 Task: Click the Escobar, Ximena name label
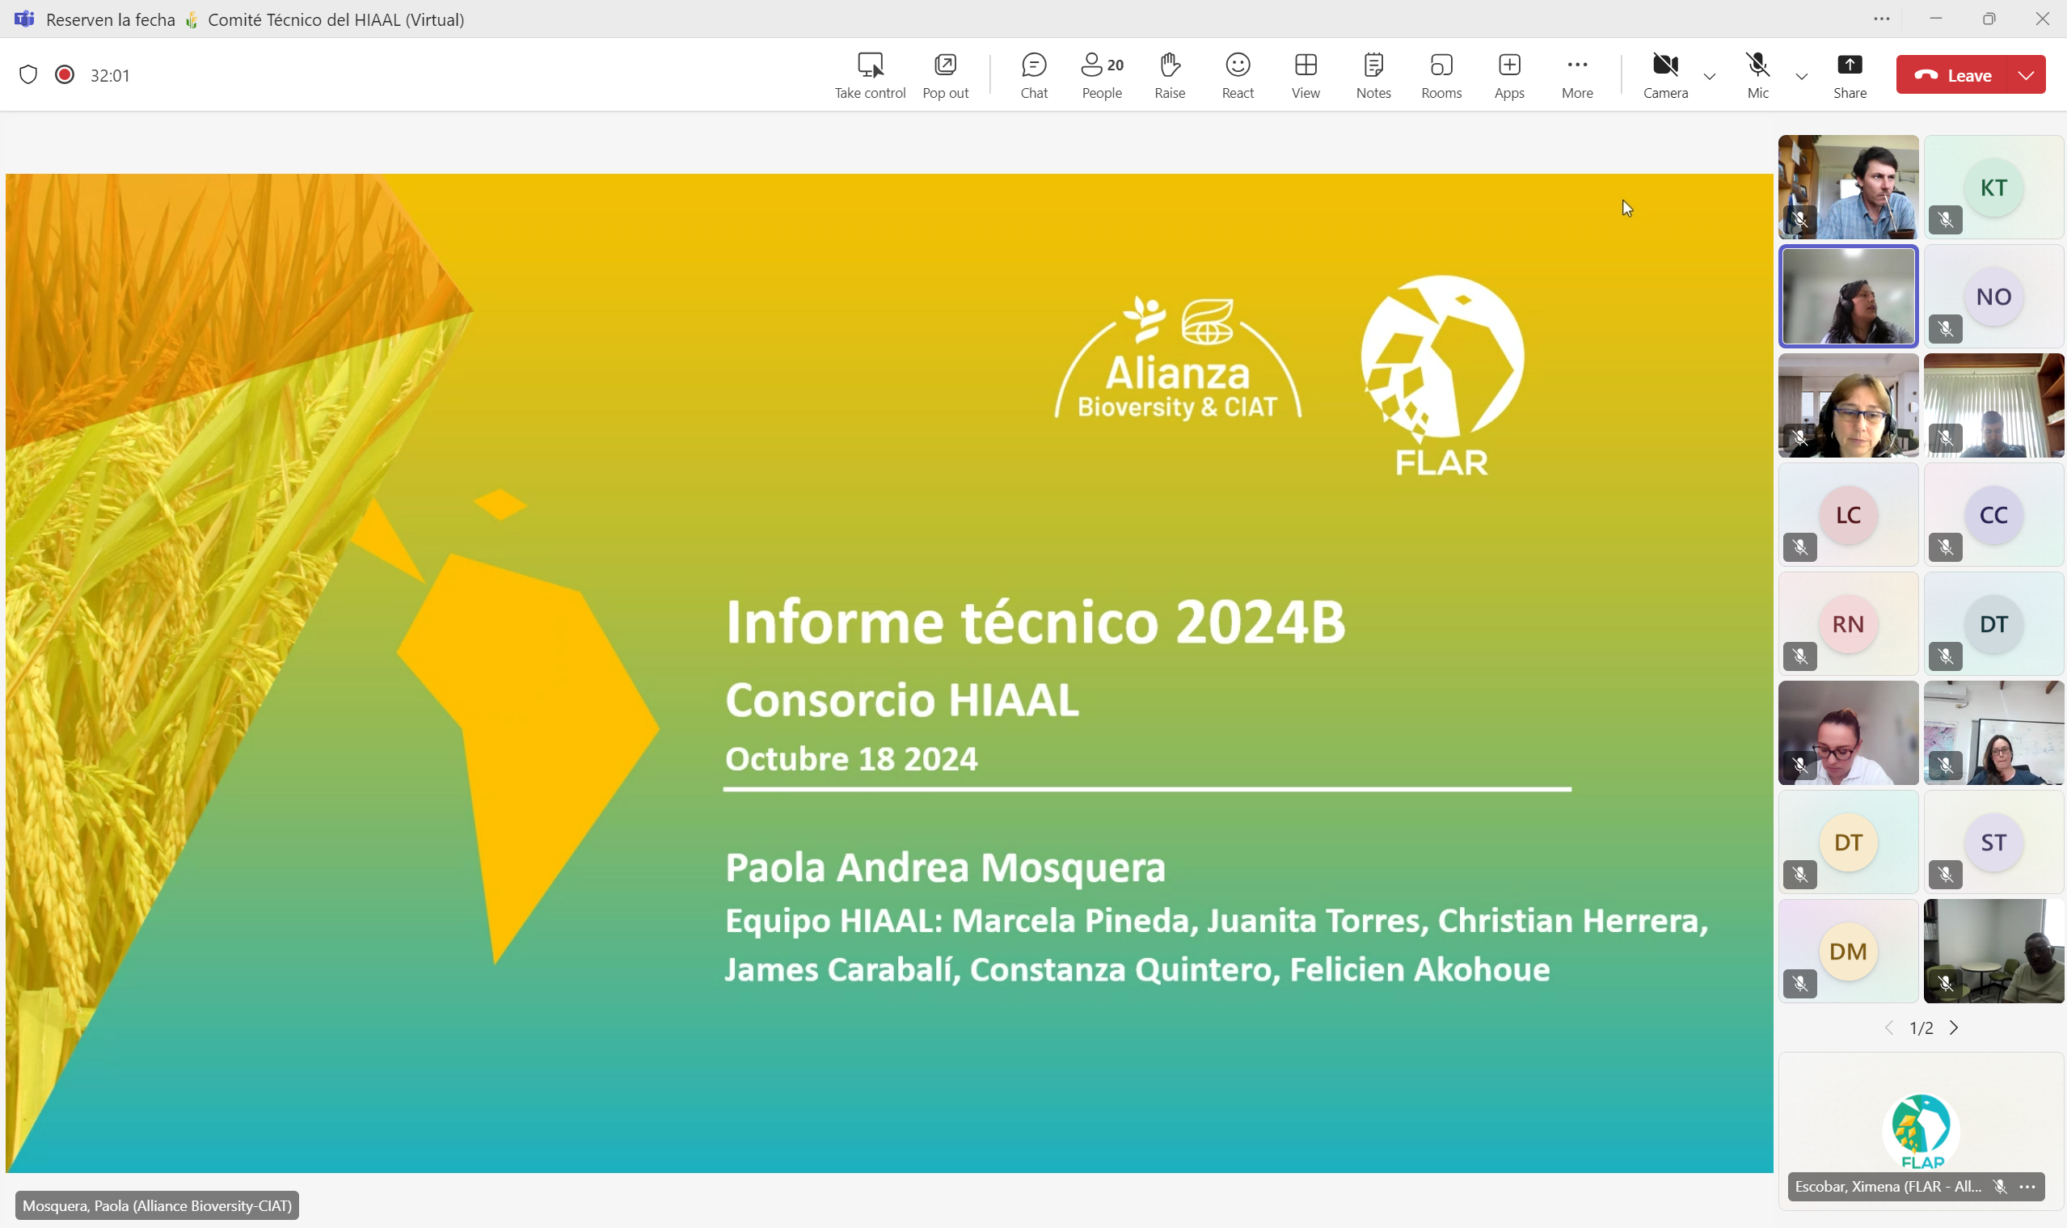pyautogui.click(x=1888, y=1187)
